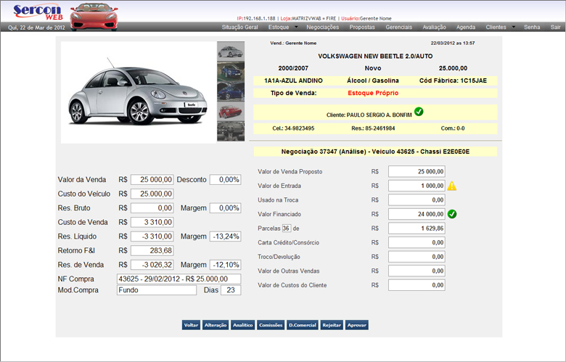Open the Gerenciais menu
The image size is (566, 362).
[x=399, y=27]
